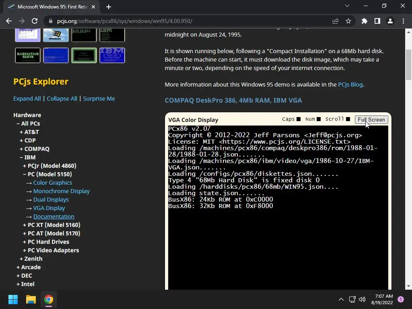Toggle the browser side panel
This screenshot has width=412, height=309.
click(x=377, y=21)
